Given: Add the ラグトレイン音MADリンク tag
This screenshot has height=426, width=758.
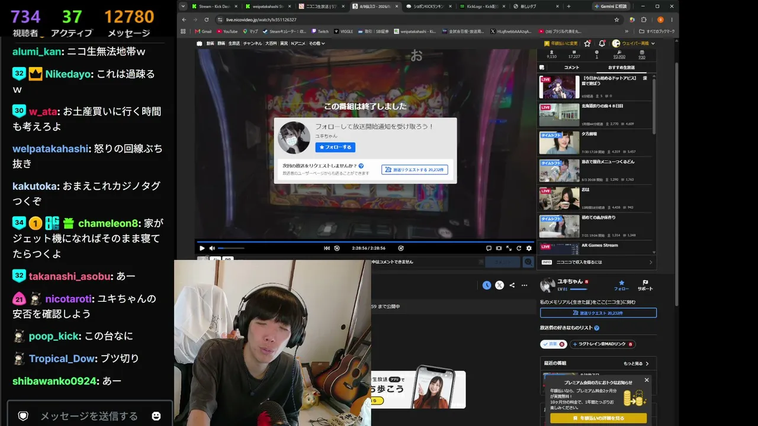Looking at the screenshot, I should click(602, 344).
